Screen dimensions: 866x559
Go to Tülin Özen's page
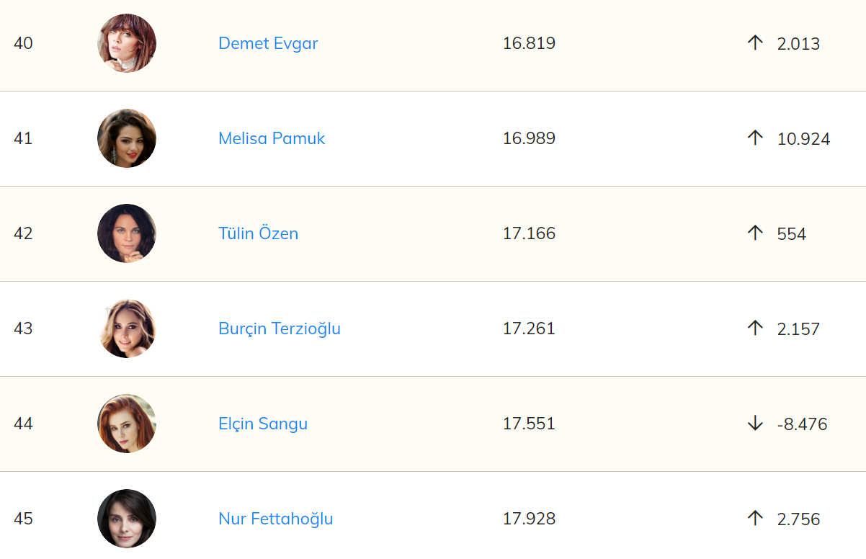pos(258,233)
